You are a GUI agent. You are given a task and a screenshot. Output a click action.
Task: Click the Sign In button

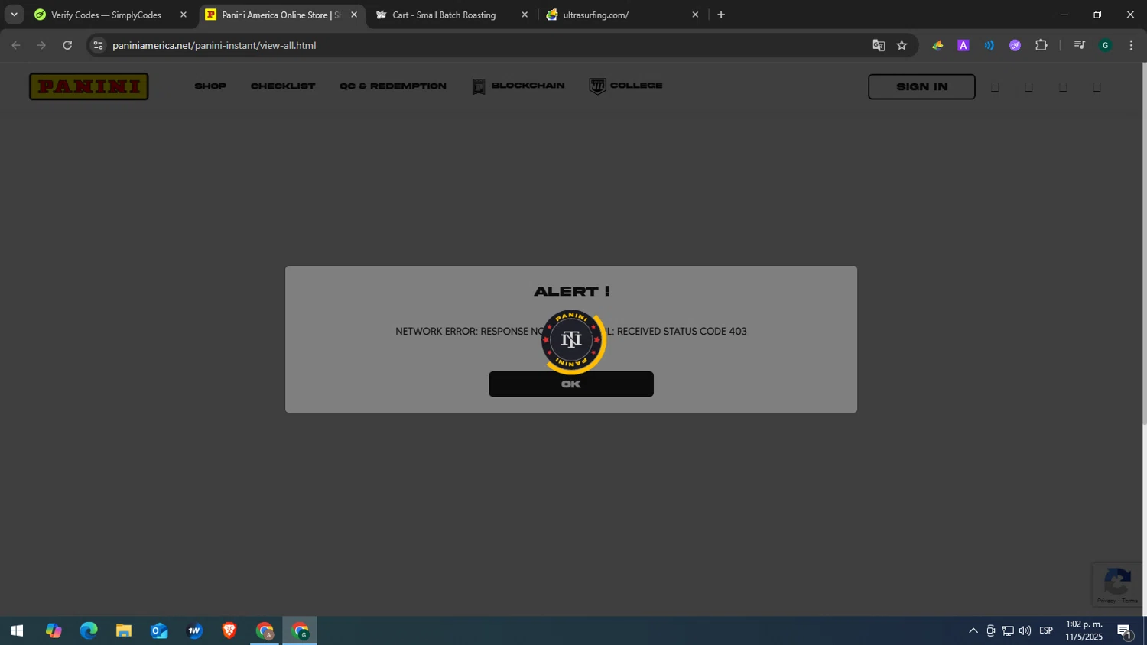[921, 86]
